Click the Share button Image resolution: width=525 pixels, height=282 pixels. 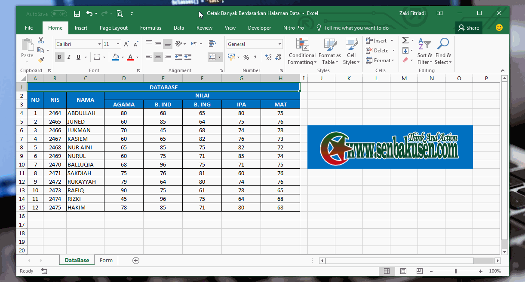(x=468, y=27)
